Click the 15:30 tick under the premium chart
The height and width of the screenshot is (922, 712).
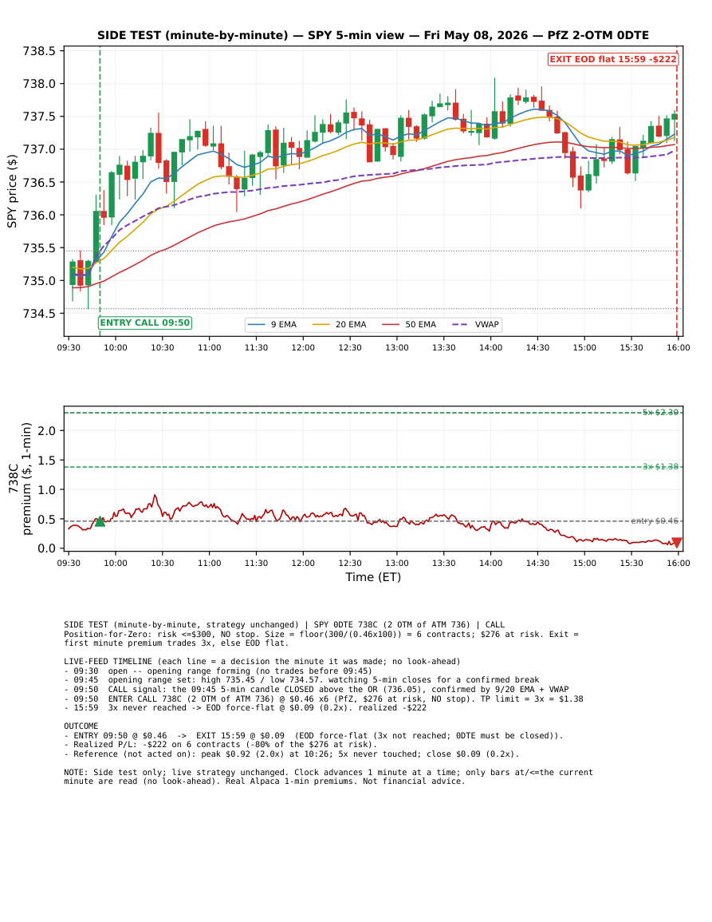tap(631, 564)
